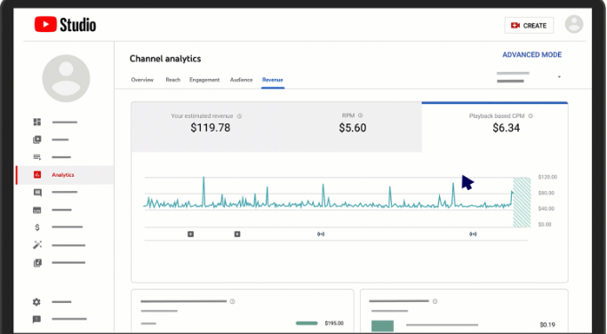607x334 pixels.
Task: Click the $0.19 value in lower card
Action: point(547,325)
